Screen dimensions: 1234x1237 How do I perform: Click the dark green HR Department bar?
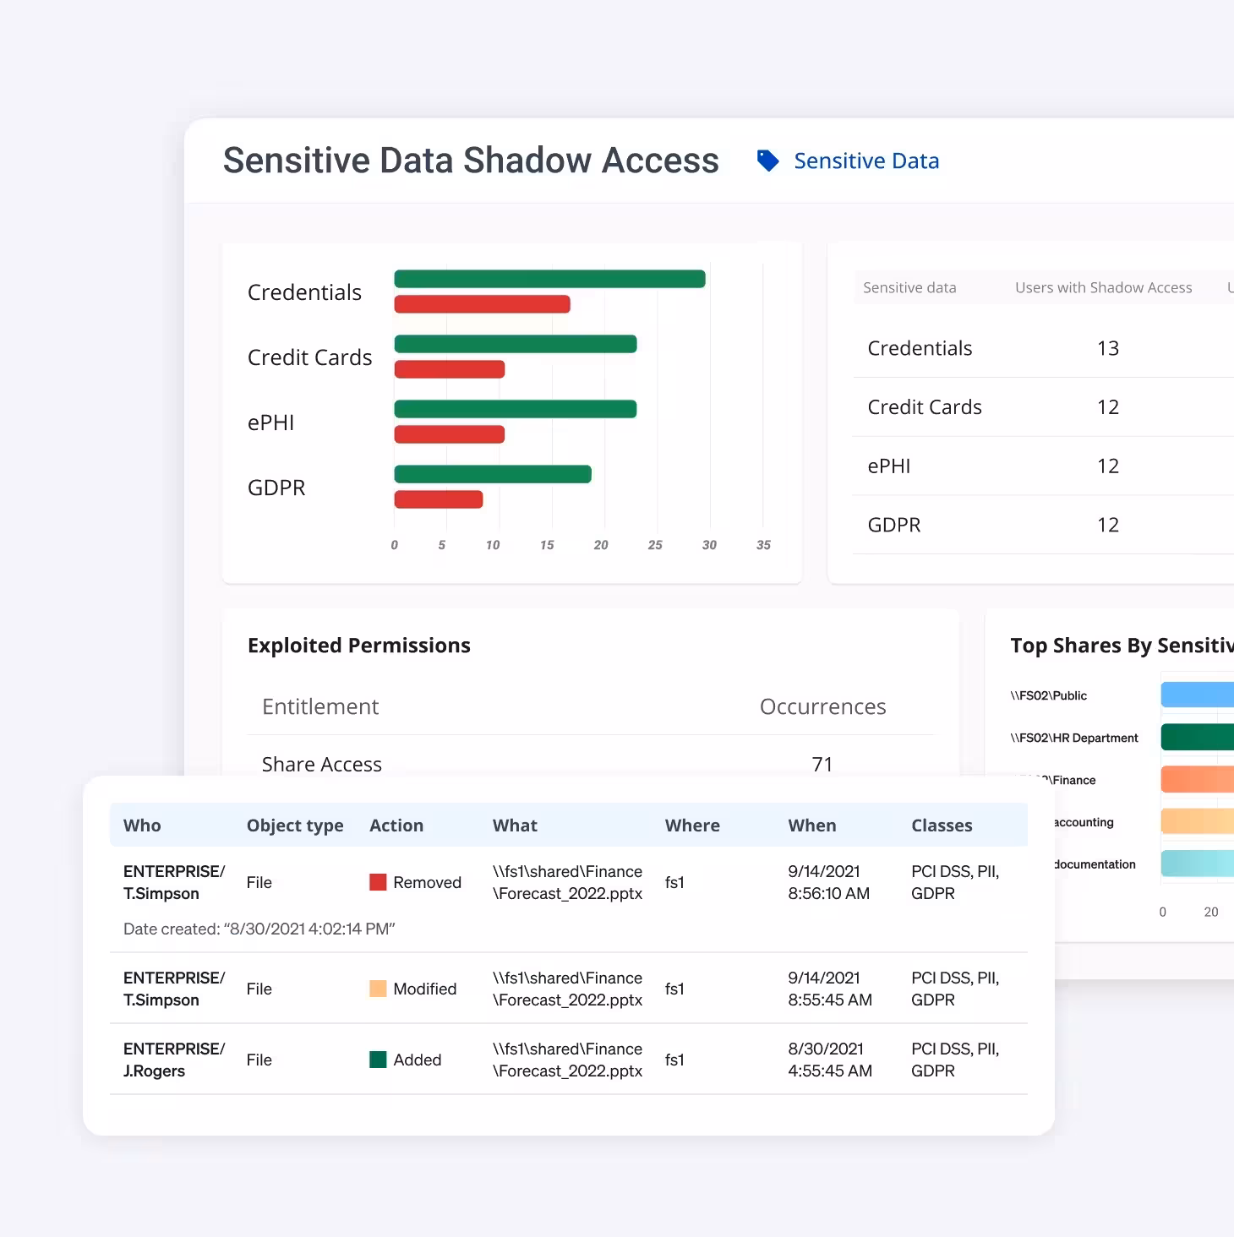point(1197,737)
